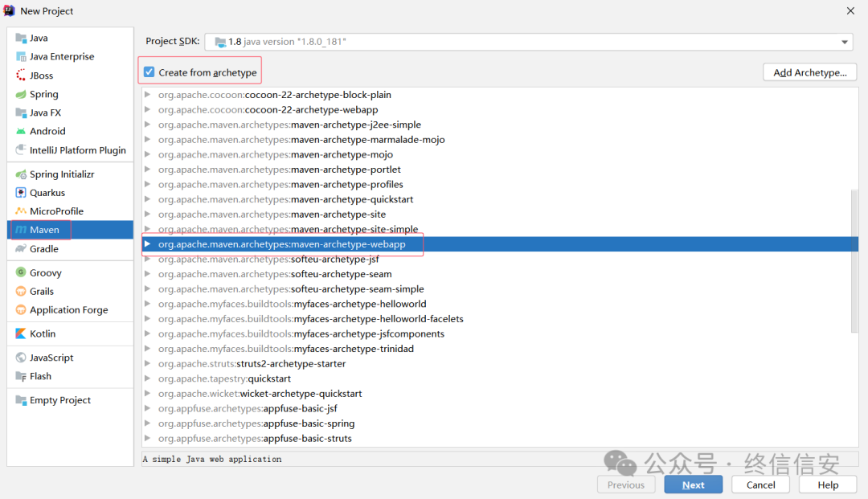Open the Project SDK dropdown arrow
Screen dimensions: 868x499
coord(844,42)
